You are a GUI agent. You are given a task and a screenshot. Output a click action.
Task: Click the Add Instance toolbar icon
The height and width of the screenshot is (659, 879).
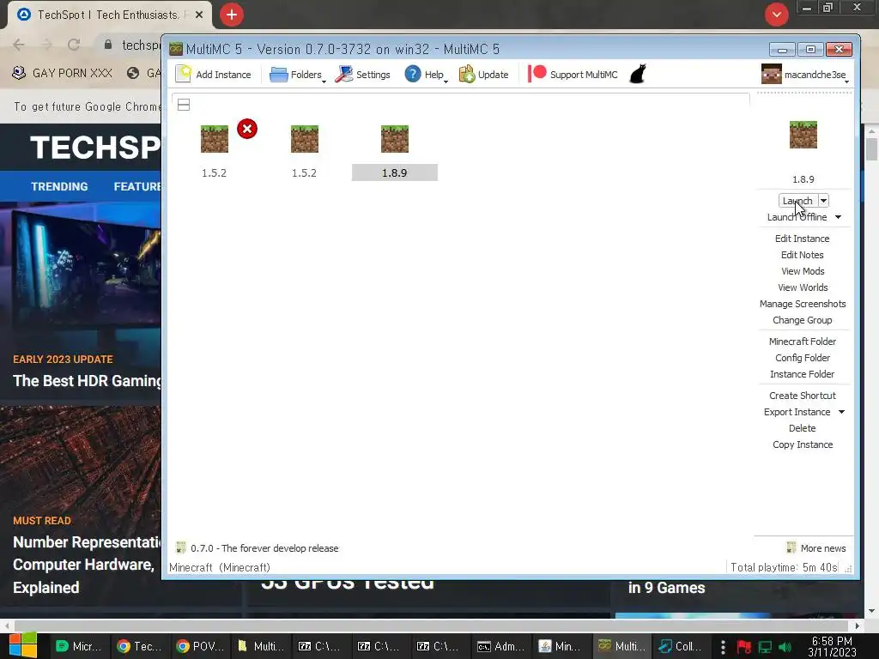point(184,74)
